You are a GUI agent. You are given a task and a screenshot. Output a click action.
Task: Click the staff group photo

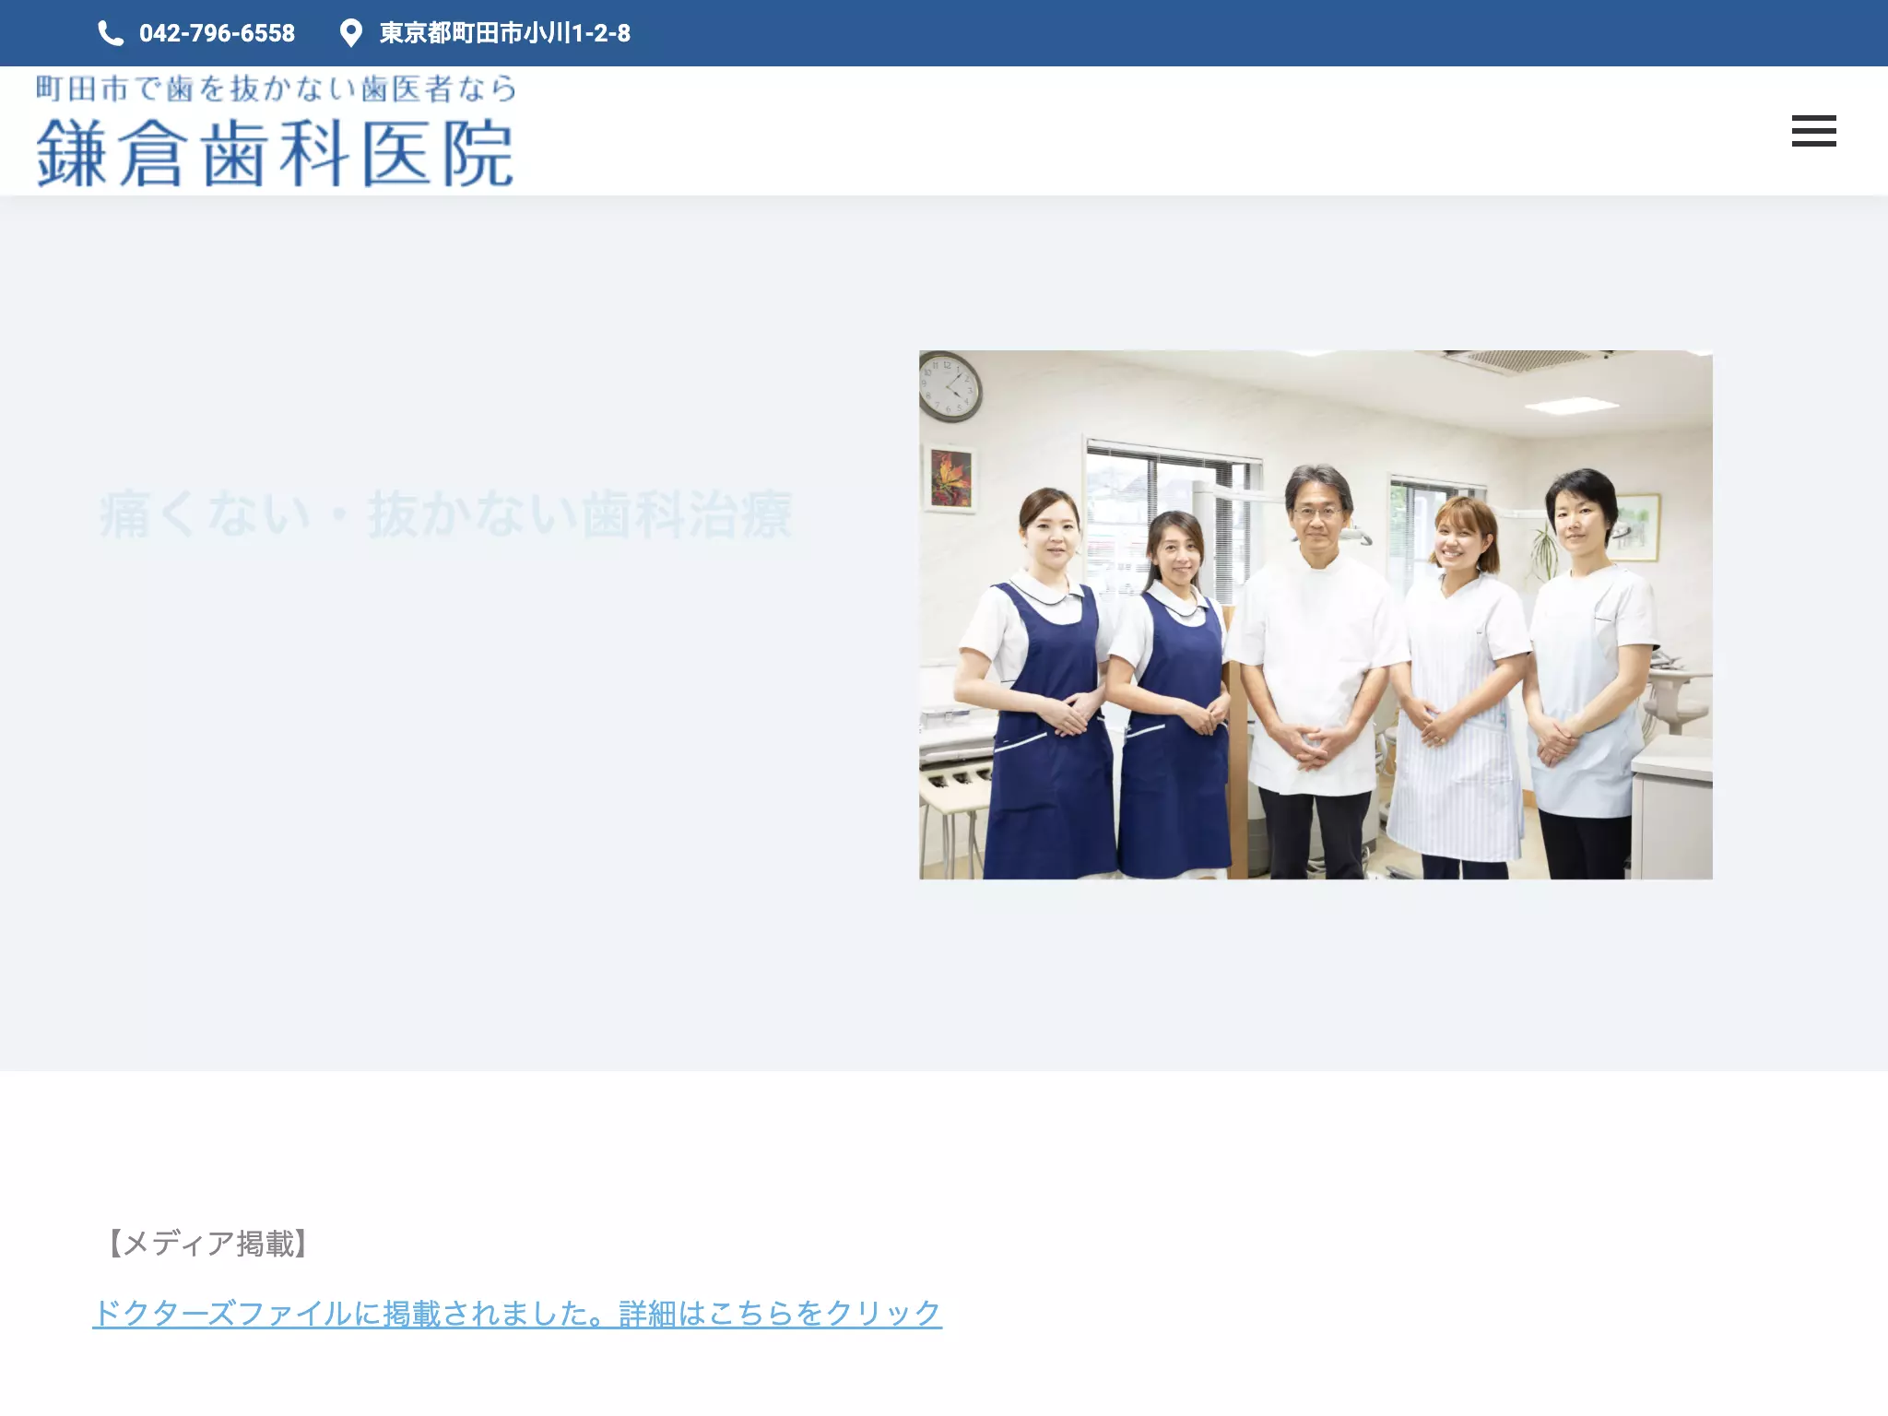tap(1316, 615)
